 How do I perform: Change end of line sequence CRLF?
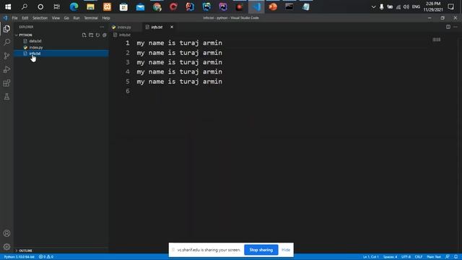tap(419, 257)
